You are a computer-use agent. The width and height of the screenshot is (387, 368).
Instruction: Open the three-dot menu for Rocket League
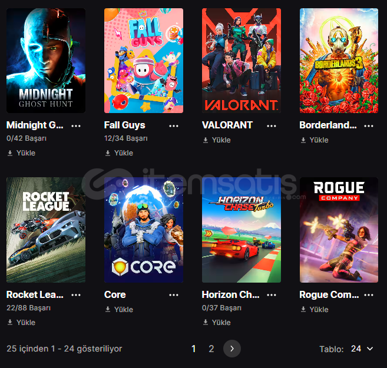tap(76, 295)
